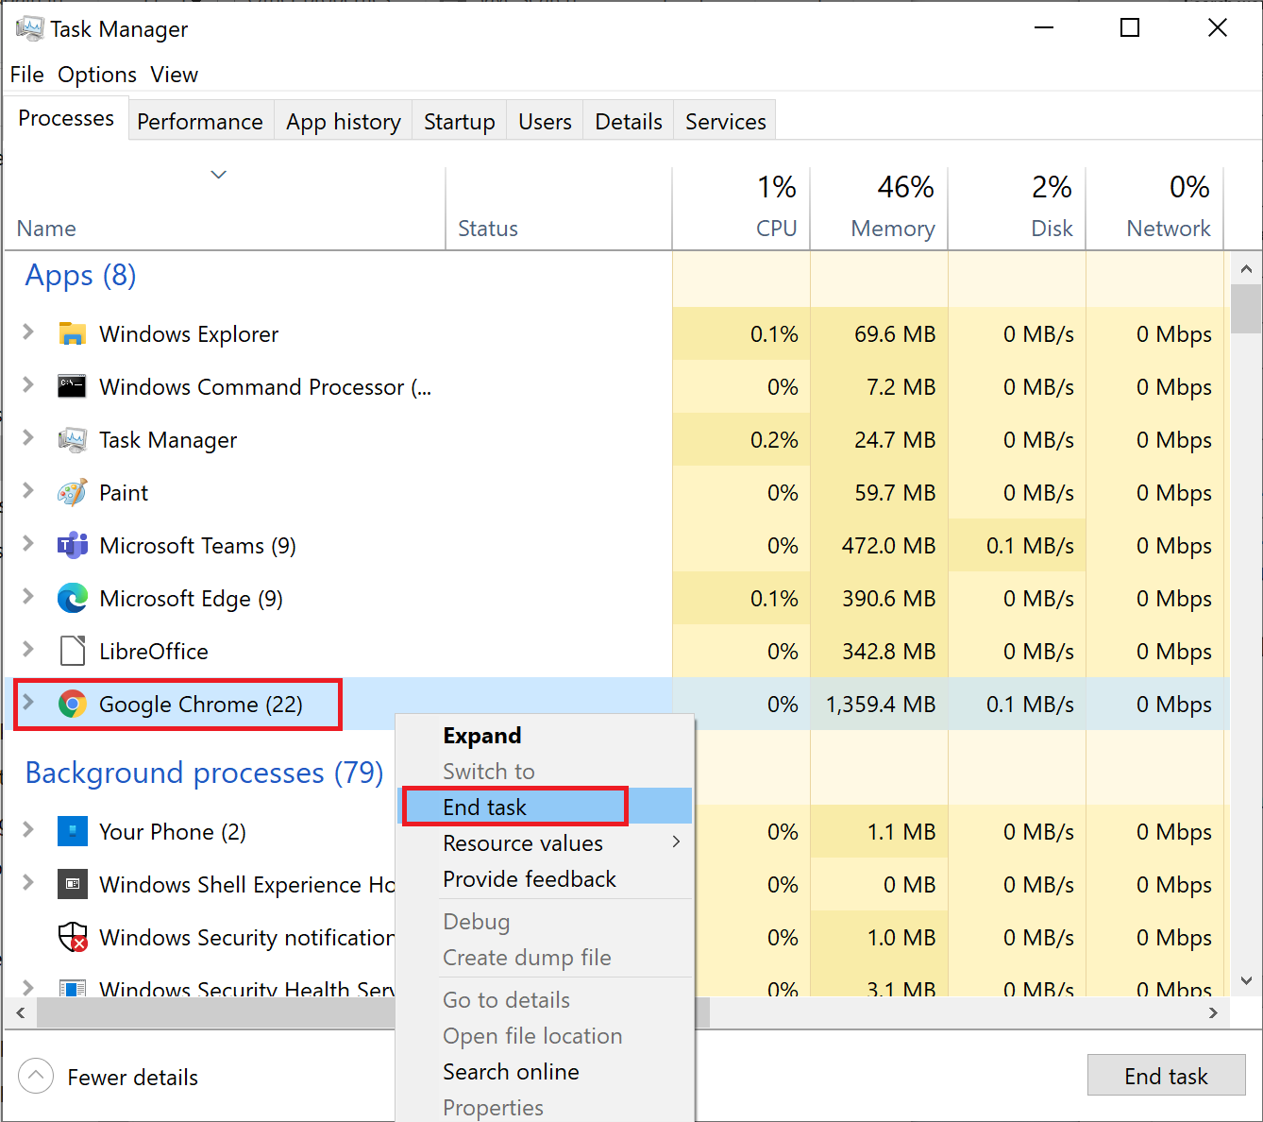This screenshot has width=1263, height=1122.
Task: Open the Options menu
Action: 96,74
